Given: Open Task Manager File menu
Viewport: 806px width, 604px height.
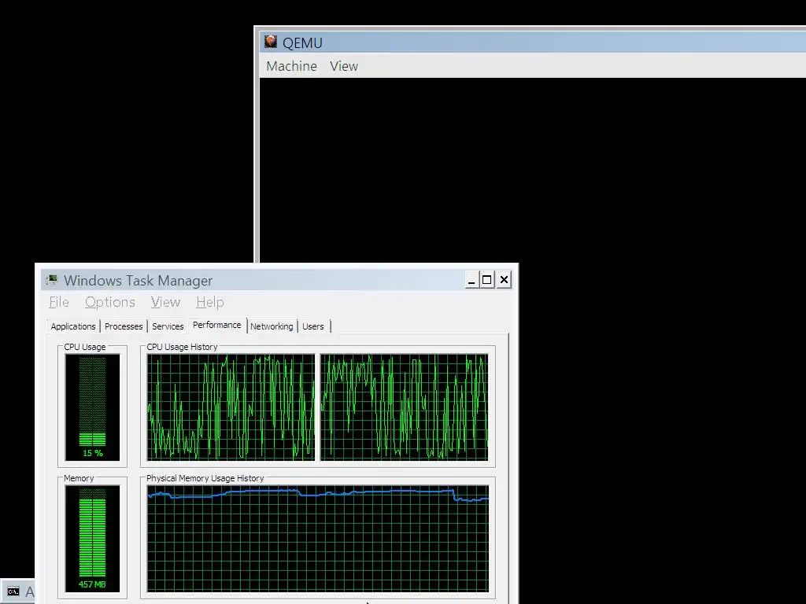Looking at the screenshot, I should coord(58,302).
